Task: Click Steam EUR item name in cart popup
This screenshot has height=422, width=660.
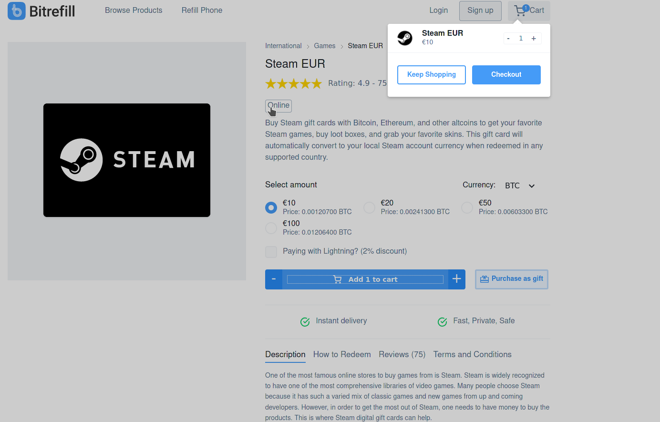Action: 443,33
